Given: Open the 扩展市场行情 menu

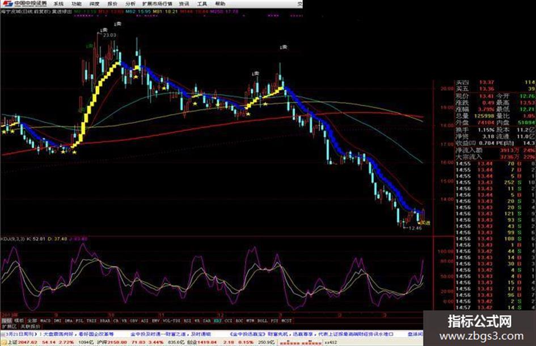Looking at the screenshot, I should pyautogui.click(x=157, y=4).
